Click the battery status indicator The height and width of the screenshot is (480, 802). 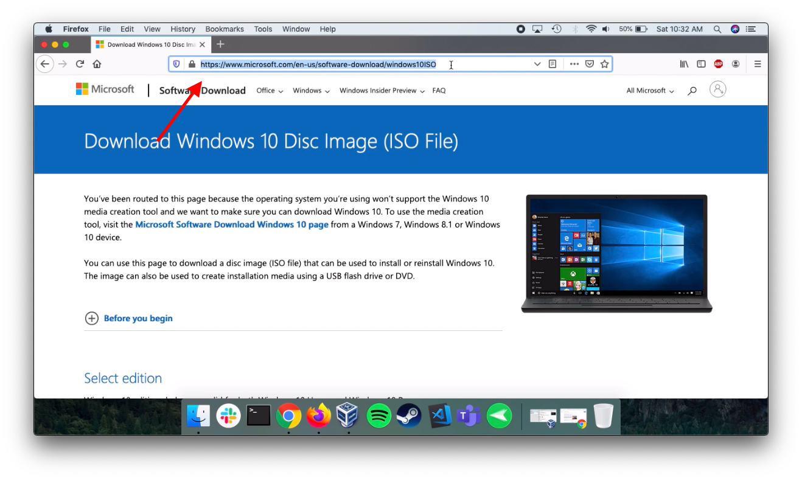[x=633, y=29]
